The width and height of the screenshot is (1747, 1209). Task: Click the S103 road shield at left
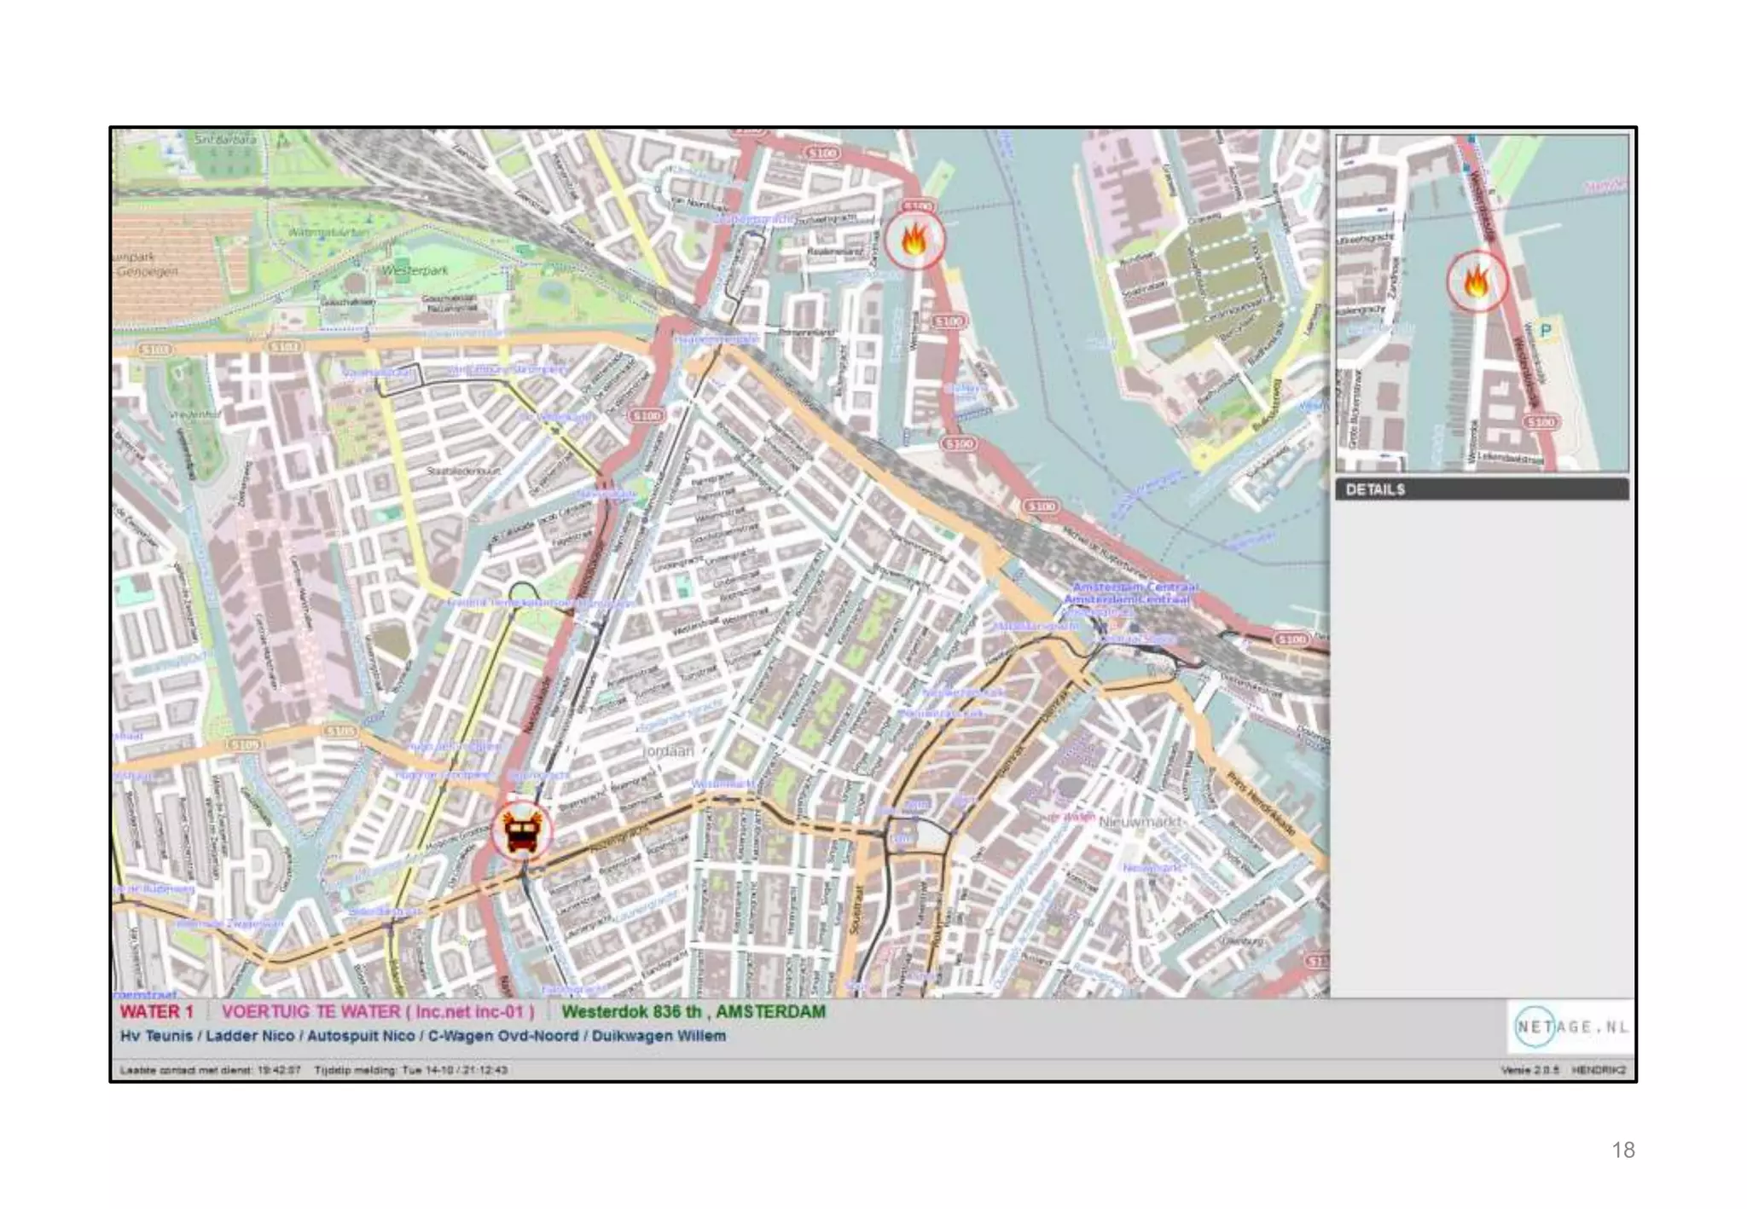click(x=155, y=350)
